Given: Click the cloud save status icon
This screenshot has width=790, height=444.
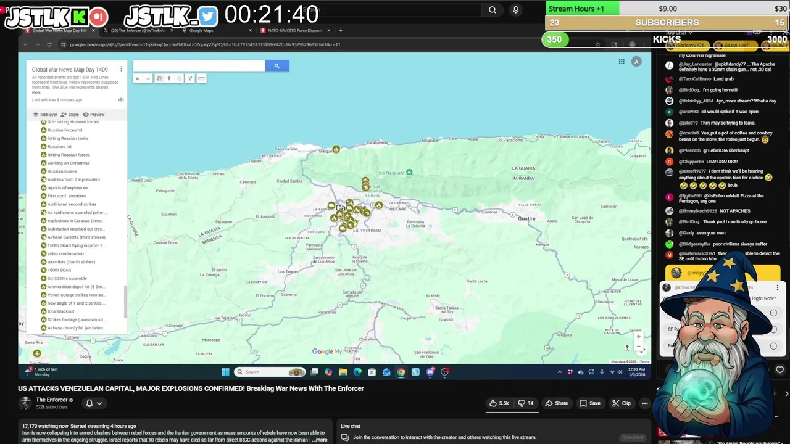Looking at the screenshot, I should click(121, 99).
